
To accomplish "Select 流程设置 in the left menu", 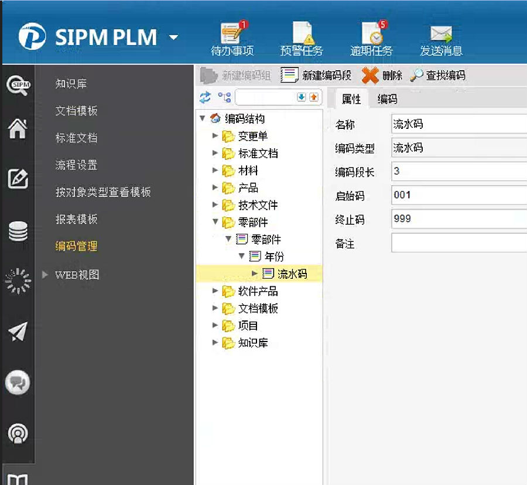I will pyautogui.click(x=76, y=165).
